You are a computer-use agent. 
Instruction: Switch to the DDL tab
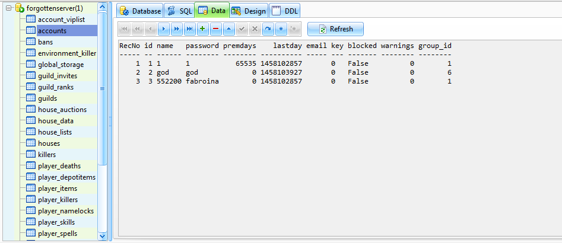coord(285,11)
